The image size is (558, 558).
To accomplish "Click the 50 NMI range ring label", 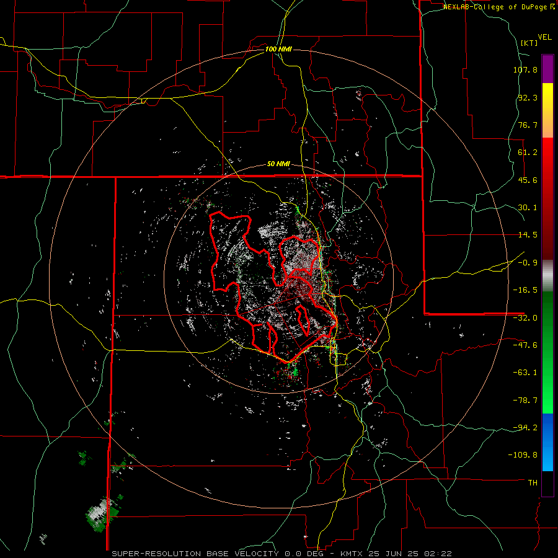I will click(x=278, y=164).
